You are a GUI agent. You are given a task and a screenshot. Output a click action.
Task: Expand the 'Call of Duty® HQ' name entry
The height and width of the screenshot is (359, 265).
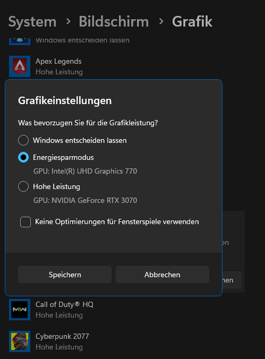[x=64, y=305]
